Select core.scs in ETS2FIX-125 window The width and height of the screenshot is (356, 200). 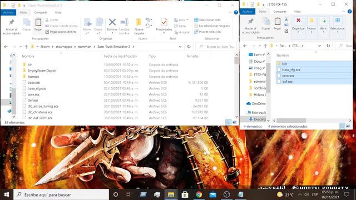[x=288, y=76]
